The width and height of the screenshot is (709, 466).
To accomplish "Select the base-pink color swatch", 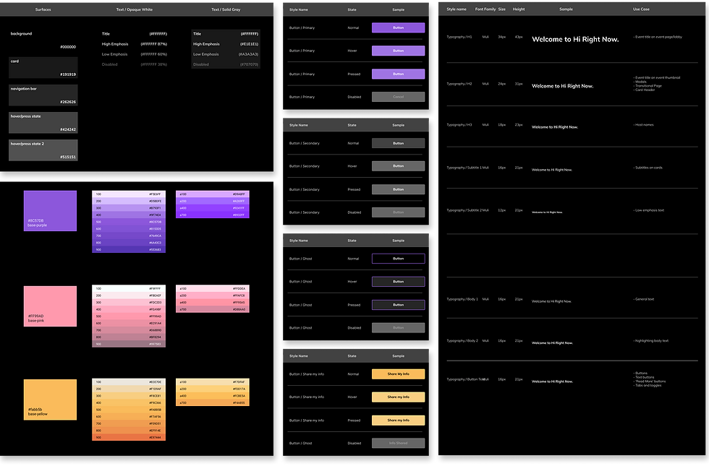I will [x=50, y=306].
